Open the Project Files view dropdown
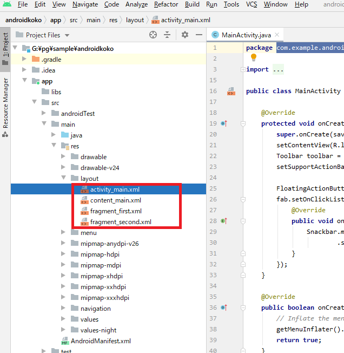 click(67, 35)
